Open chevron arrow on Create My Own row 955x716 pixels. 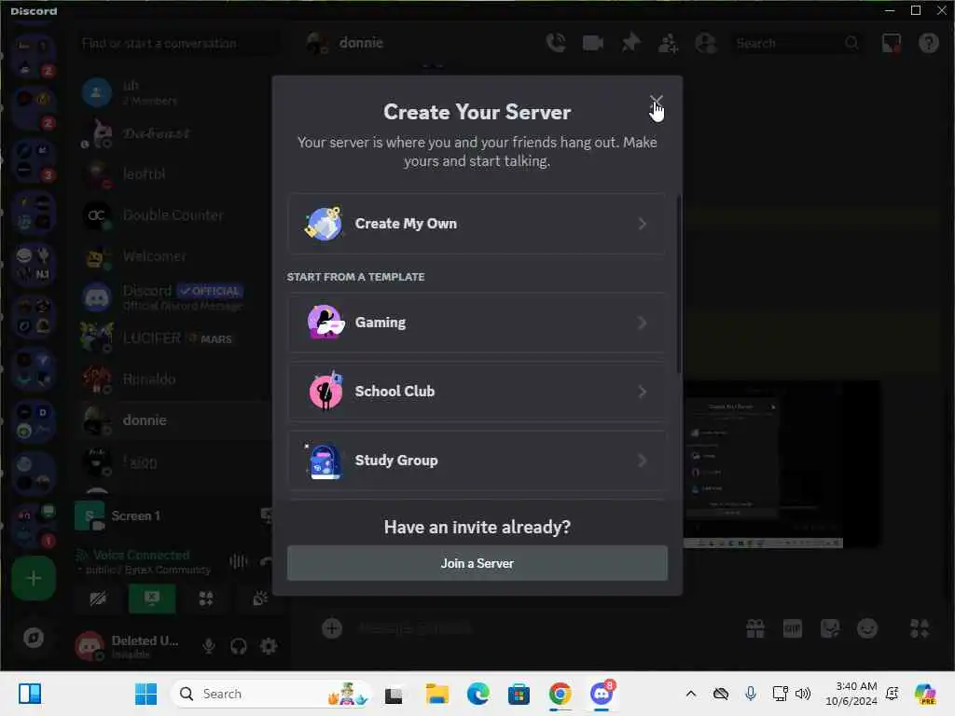click(x=642, y=224)
